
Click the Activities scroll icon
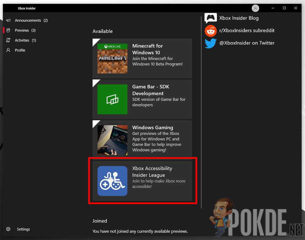point(8,40)
